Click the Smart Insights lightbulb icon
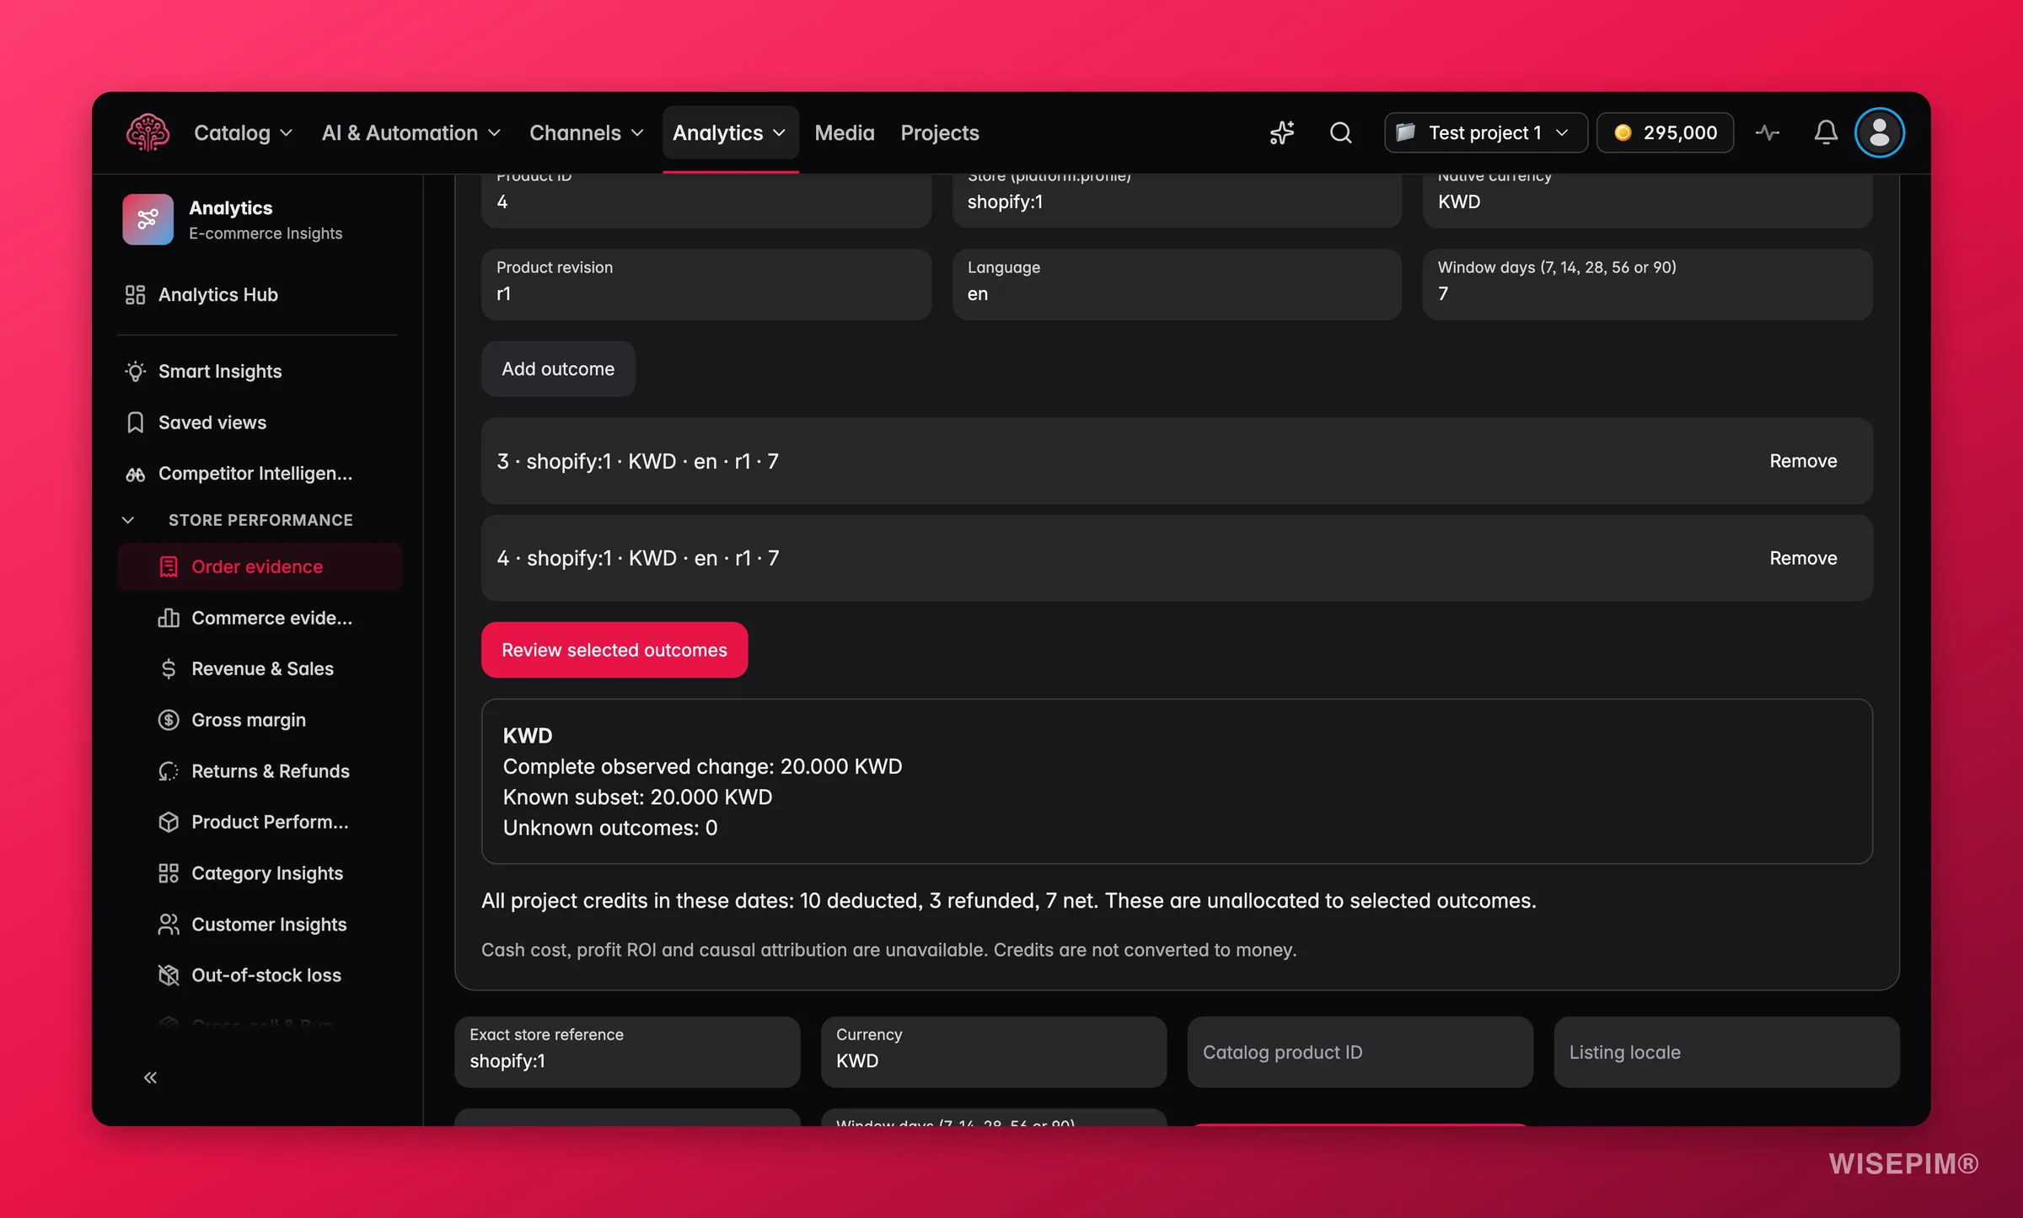 tap(135, 371)
